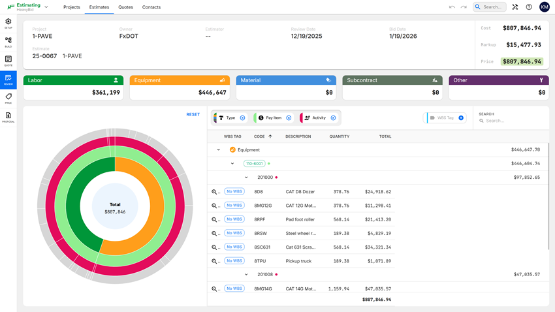
Task: Click the tools icon in top bar
Action: point(515,7)
